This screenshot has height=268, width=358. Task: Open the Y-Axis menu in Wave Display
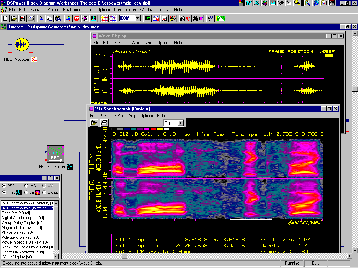(148, 43)
